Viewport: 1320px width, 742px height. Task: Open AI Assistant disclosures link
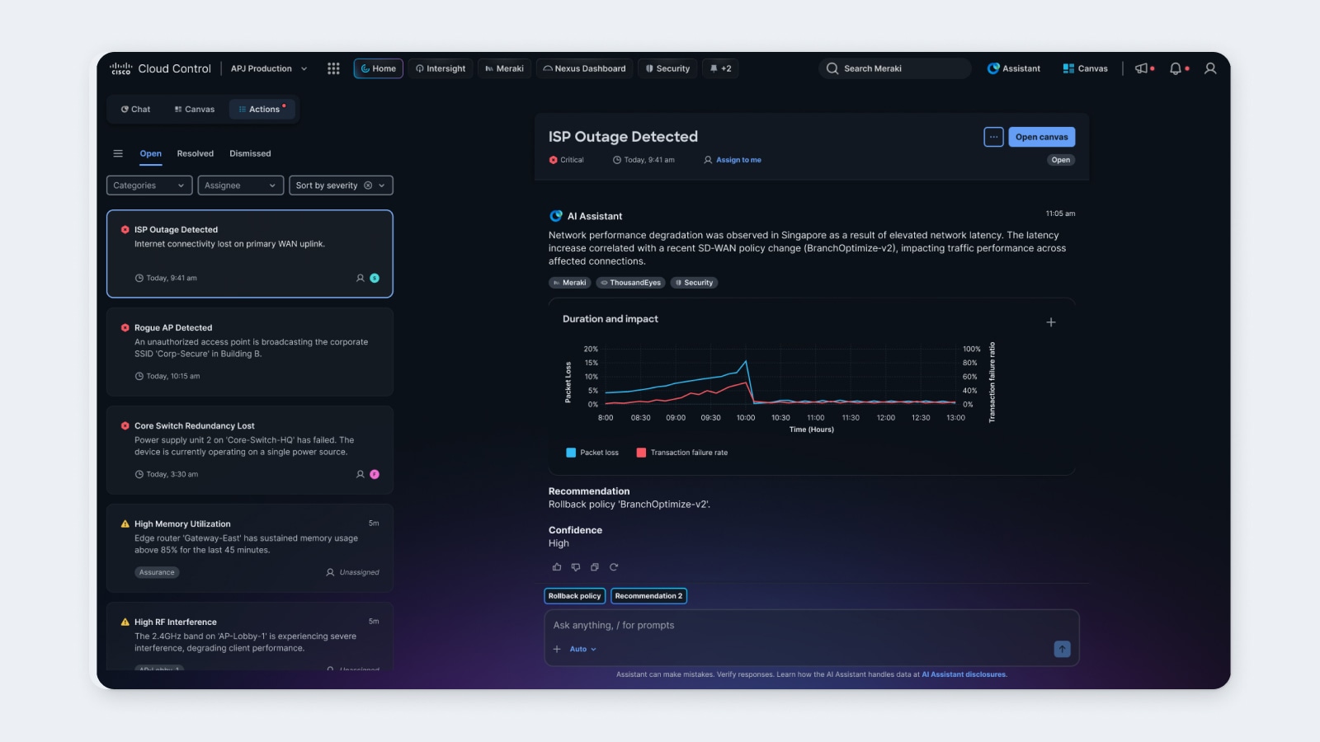click(964, 674)
